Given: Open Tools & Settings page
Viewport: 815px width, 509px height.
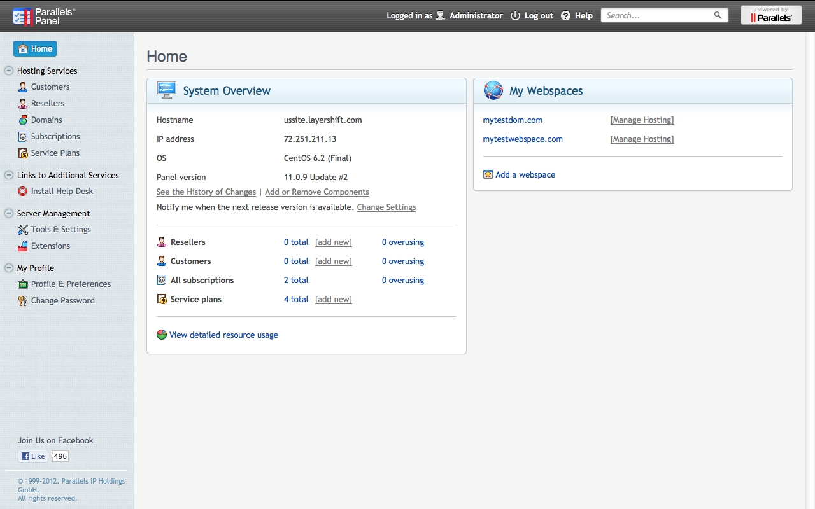Looking at the screenshot, I should coord(61,230).
